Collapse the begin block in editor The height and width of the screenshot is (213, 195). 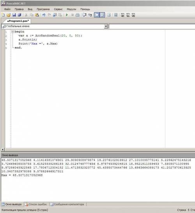click(x=13, y=32)
